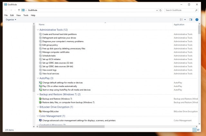The image size is (206, 136).
Task: Toggle the preview pane button
Action: click(x=191, y=20)
